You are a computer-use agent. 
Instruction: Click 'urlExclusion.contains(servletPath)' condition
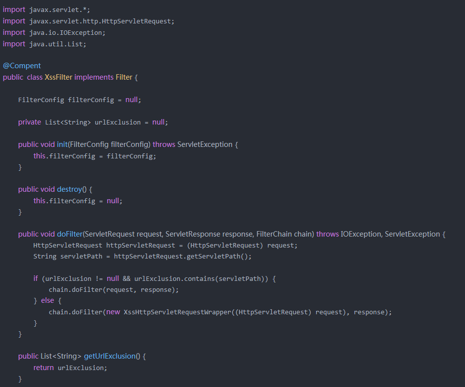tap(201, 279)
